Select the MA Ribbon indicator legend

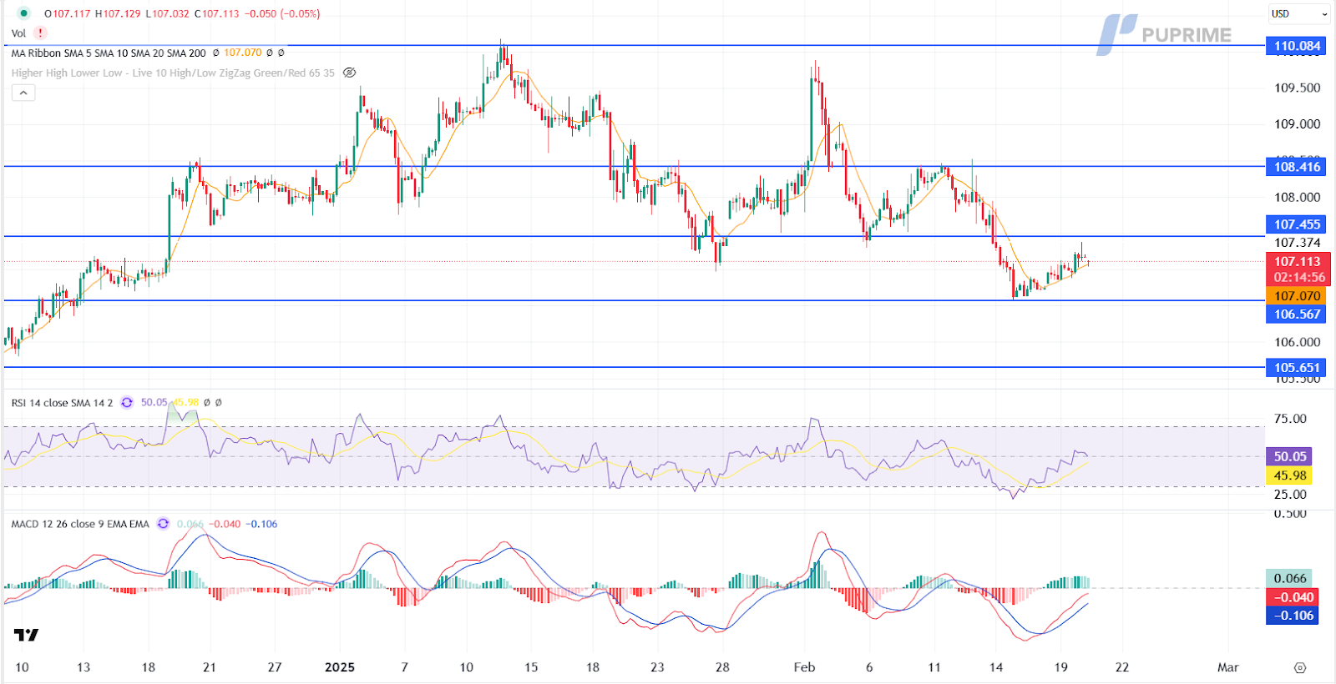(109, 53)
